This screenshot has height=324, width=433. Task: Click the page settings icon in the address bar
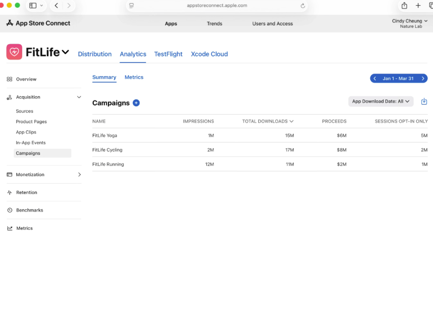pyautogui.click(x=132, y=5)
